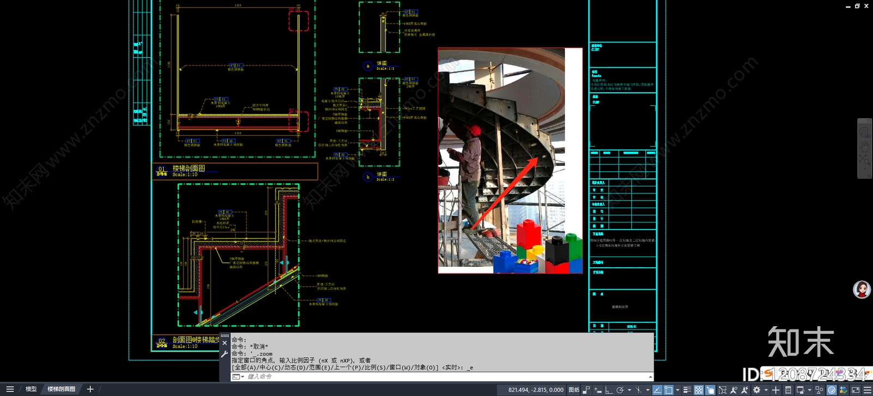Toggle clean screen icon

[x=856, y=390]
